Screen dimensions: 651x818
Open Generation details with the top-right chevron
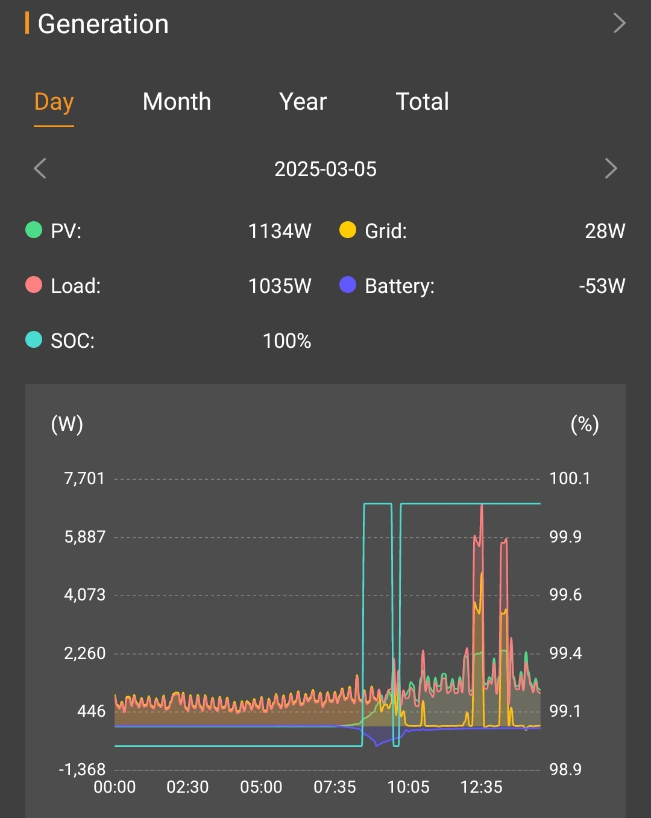click(619, 23)
